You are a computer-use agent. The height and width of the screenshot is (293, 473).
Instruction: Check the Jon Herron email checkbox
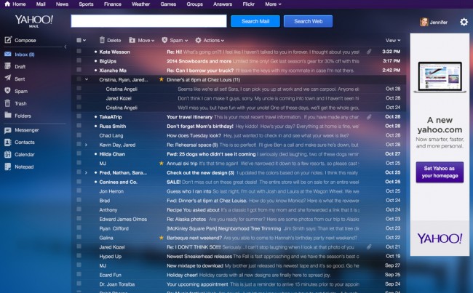(79, 190)
